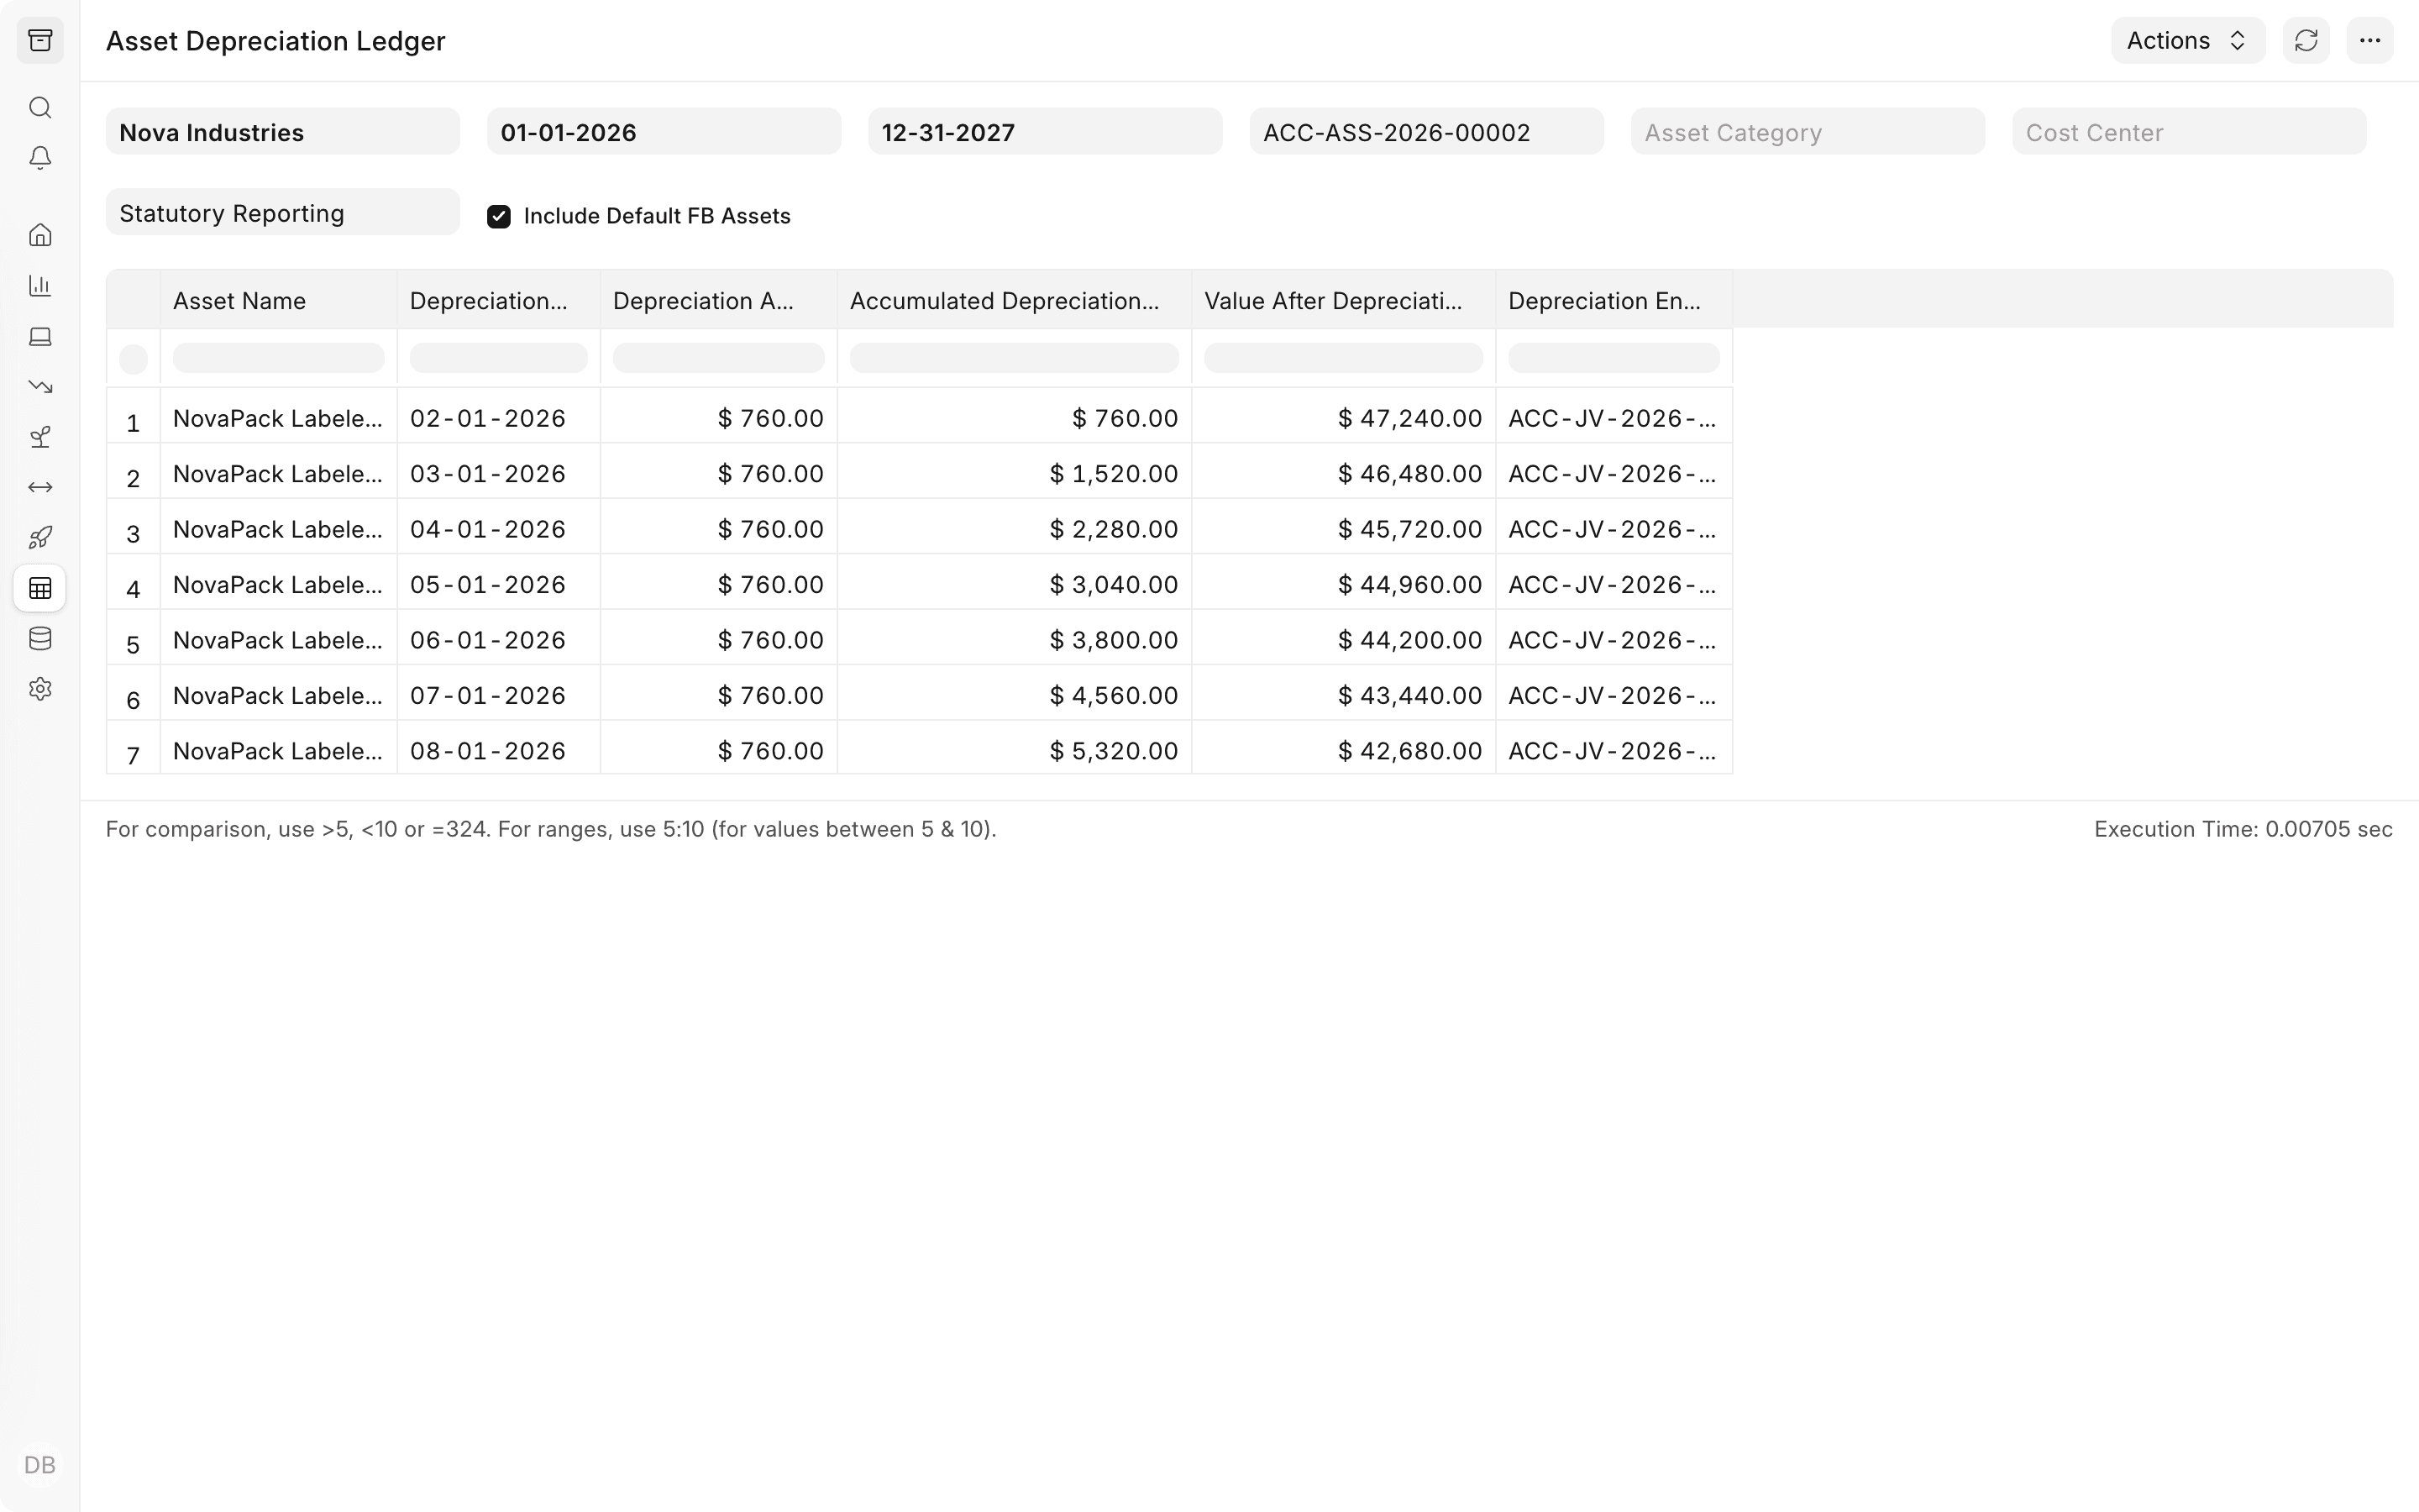Viewport: 2419px width, 1512px height.
Task: Open the rocket icon in sidebar
Action: click(x=40, y=538)
